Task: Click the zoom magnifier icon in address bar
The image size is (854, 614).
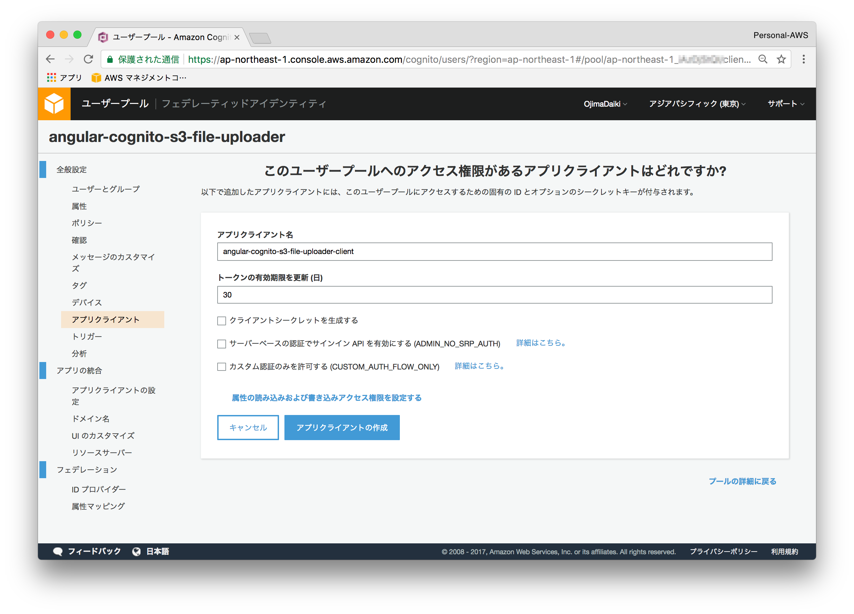Action: coord(762,59)
